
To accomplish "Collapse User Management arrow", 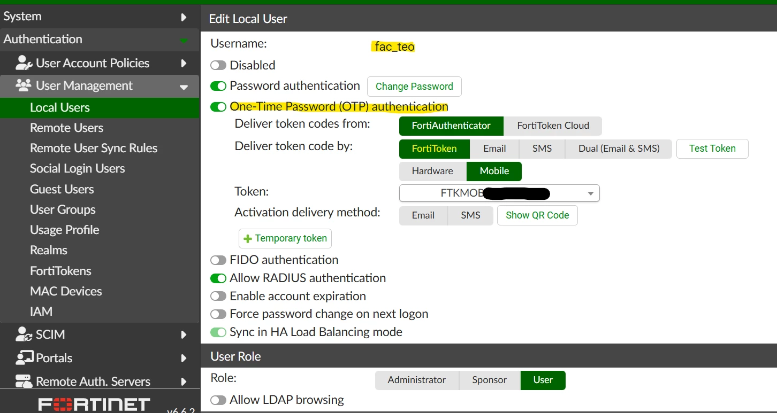I will 184,87.
